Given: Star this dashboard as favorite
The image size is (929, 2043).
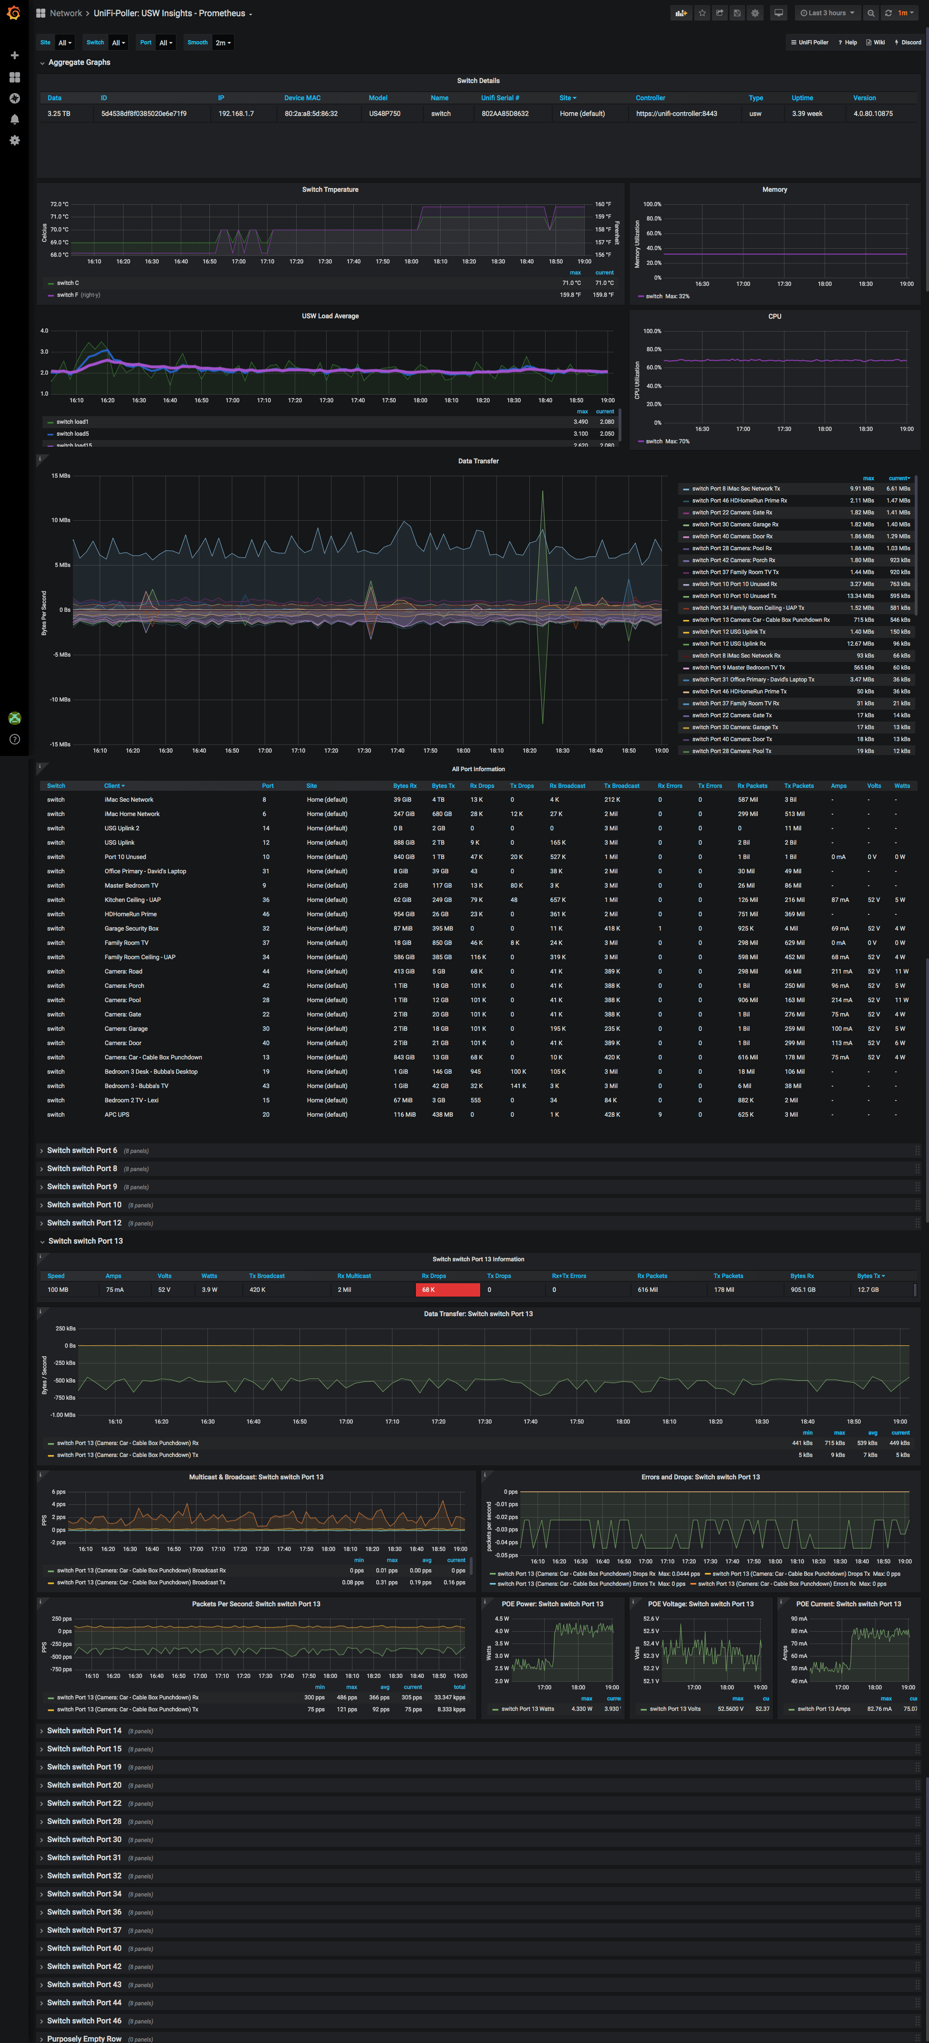Looking at the screenshot, I should point(702,13).
